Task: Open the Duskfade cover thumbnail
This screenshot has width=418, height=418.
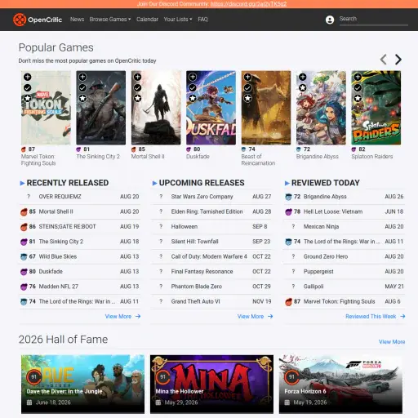Action: pyautogui.click(x=211, y=108)
